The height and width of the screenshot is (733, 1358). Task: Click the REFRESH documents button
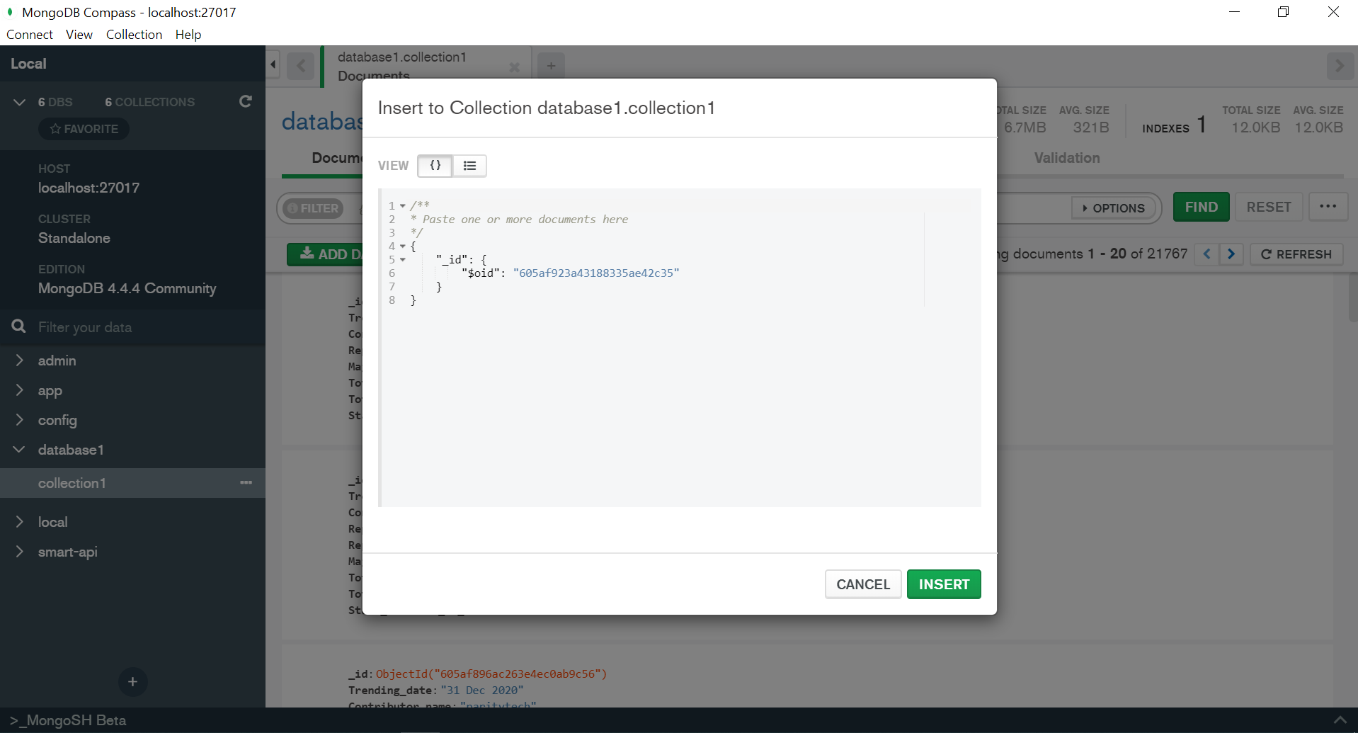1296,254
